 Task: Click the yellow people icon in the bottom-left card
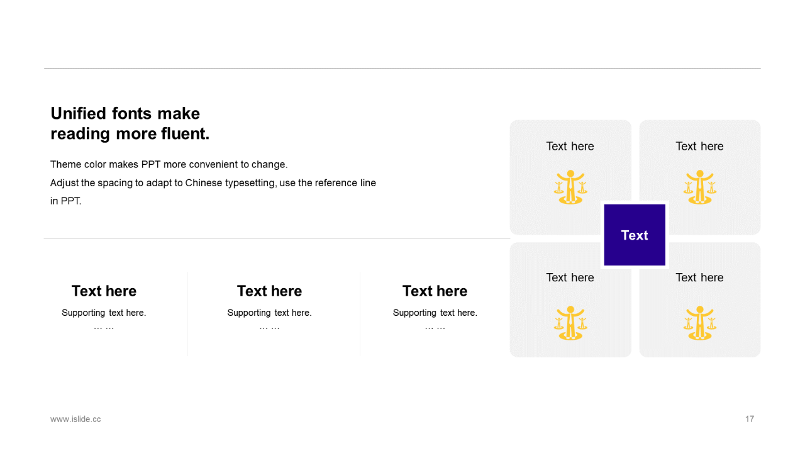click(x=570, y=323)
